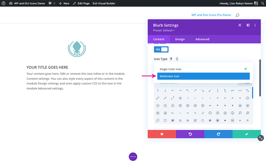The image size is (266, 166).
Task: Click the settings panel vertical scrollbar
Action: pos(260,78)
